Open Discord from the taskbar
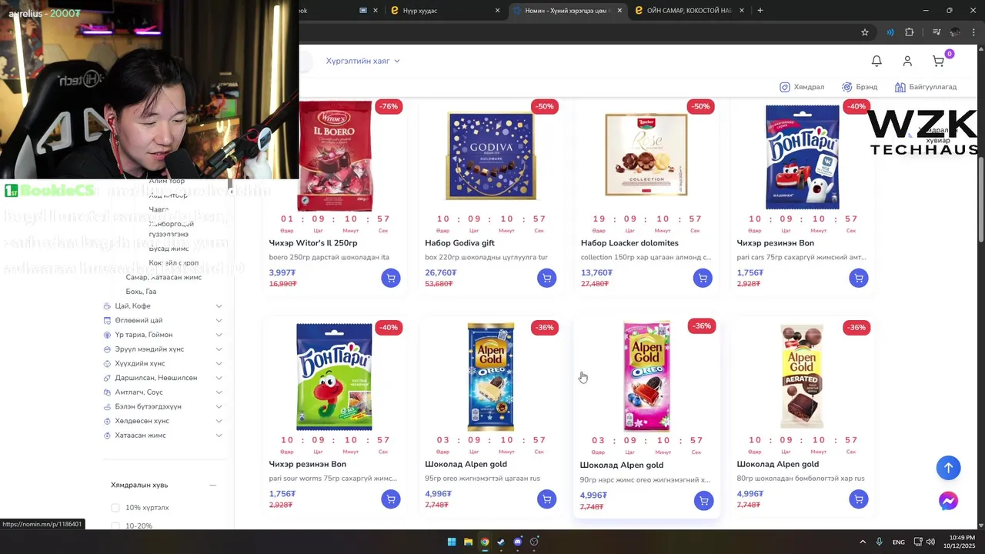This screenshot has width=985, height=554. (518, 542)
